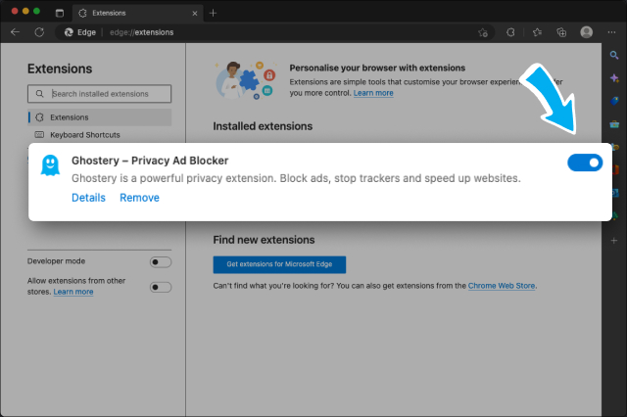This screenshot has height=417, width=627.
Task: Open the Favorites star icon in toolbar
Action: coord(537,31)
